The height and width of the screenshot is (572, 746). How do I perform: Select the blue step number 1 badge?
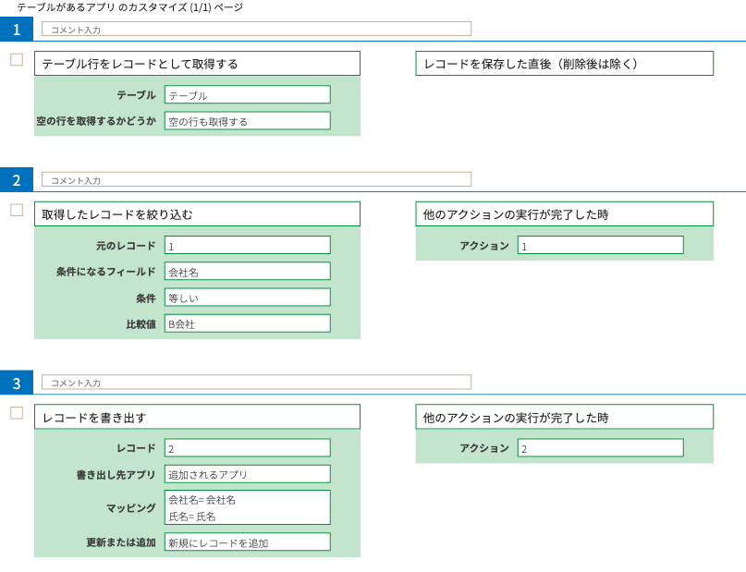click(x=17, y=29)
